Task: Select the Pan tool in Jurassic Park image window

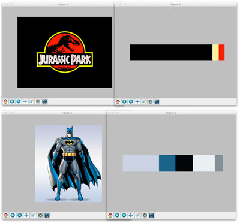Action: pos(25,101)
